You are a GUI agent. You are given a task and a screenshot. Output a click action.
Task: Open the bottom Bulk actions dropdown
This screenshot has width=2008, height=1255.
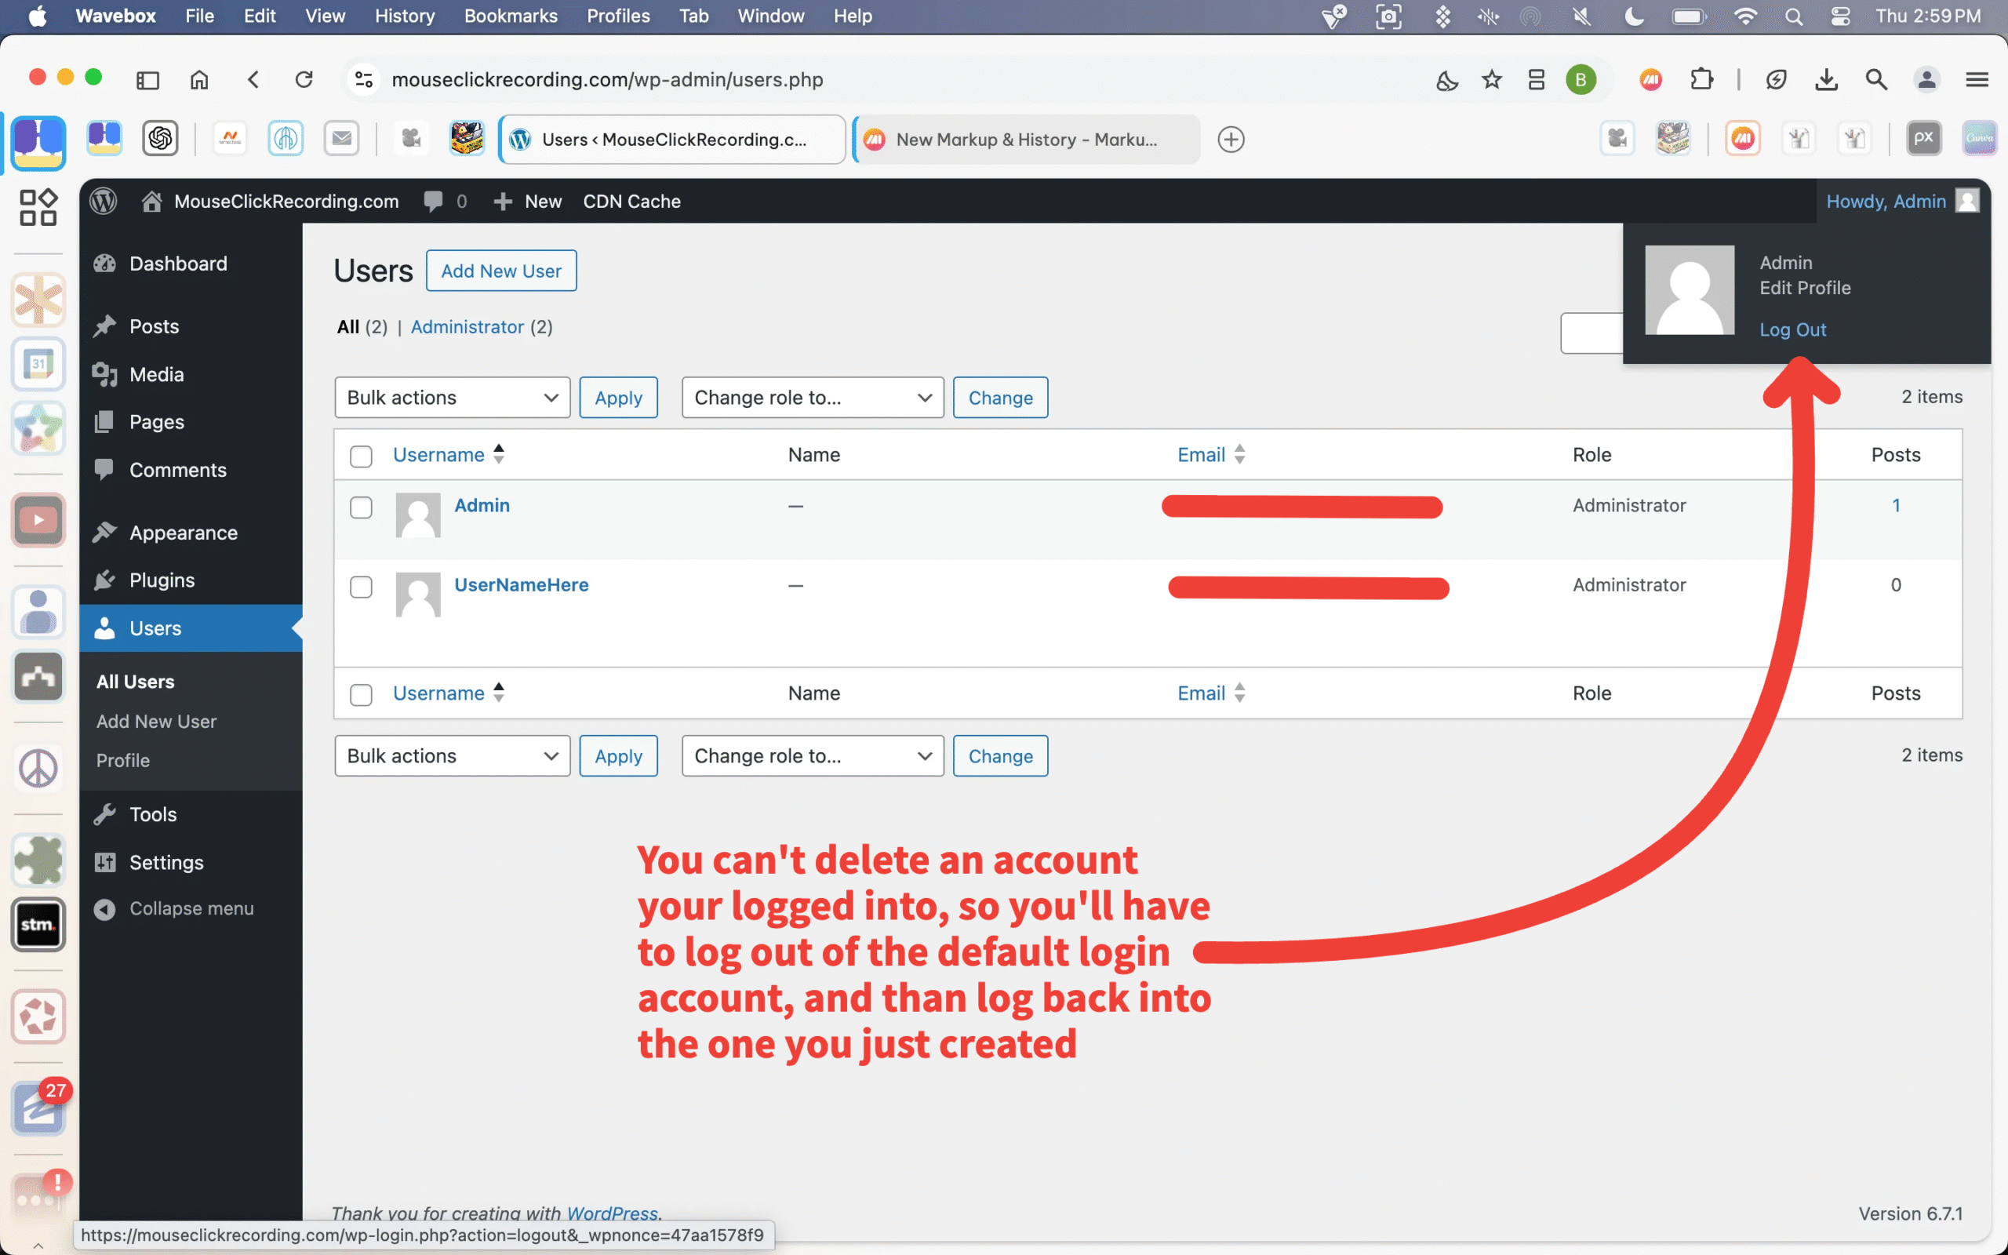(x=451, y=756)
